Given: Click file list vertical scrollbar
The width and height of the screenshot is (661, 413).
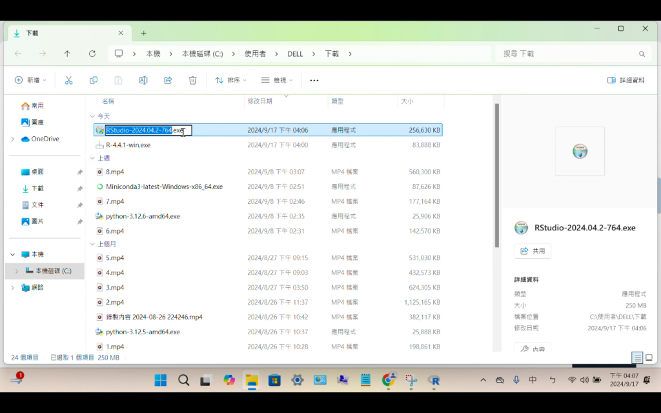Looking at the screenshot, I should (496, 175).
